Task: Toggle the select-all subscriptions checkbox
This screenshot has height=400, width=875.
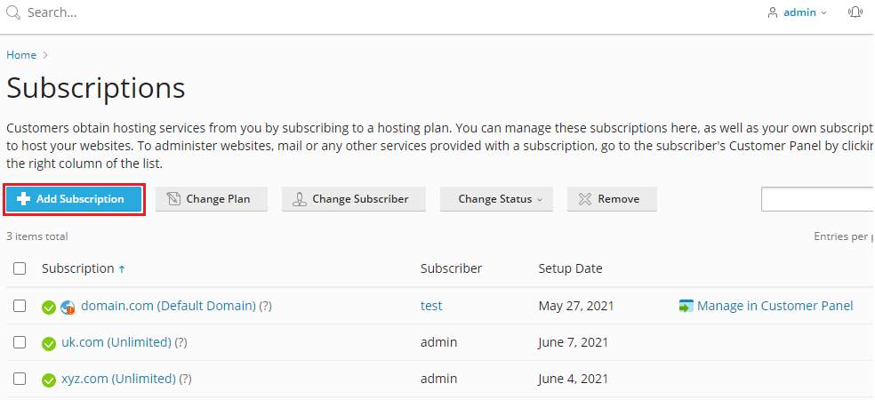Action: (x=20, y=268)
